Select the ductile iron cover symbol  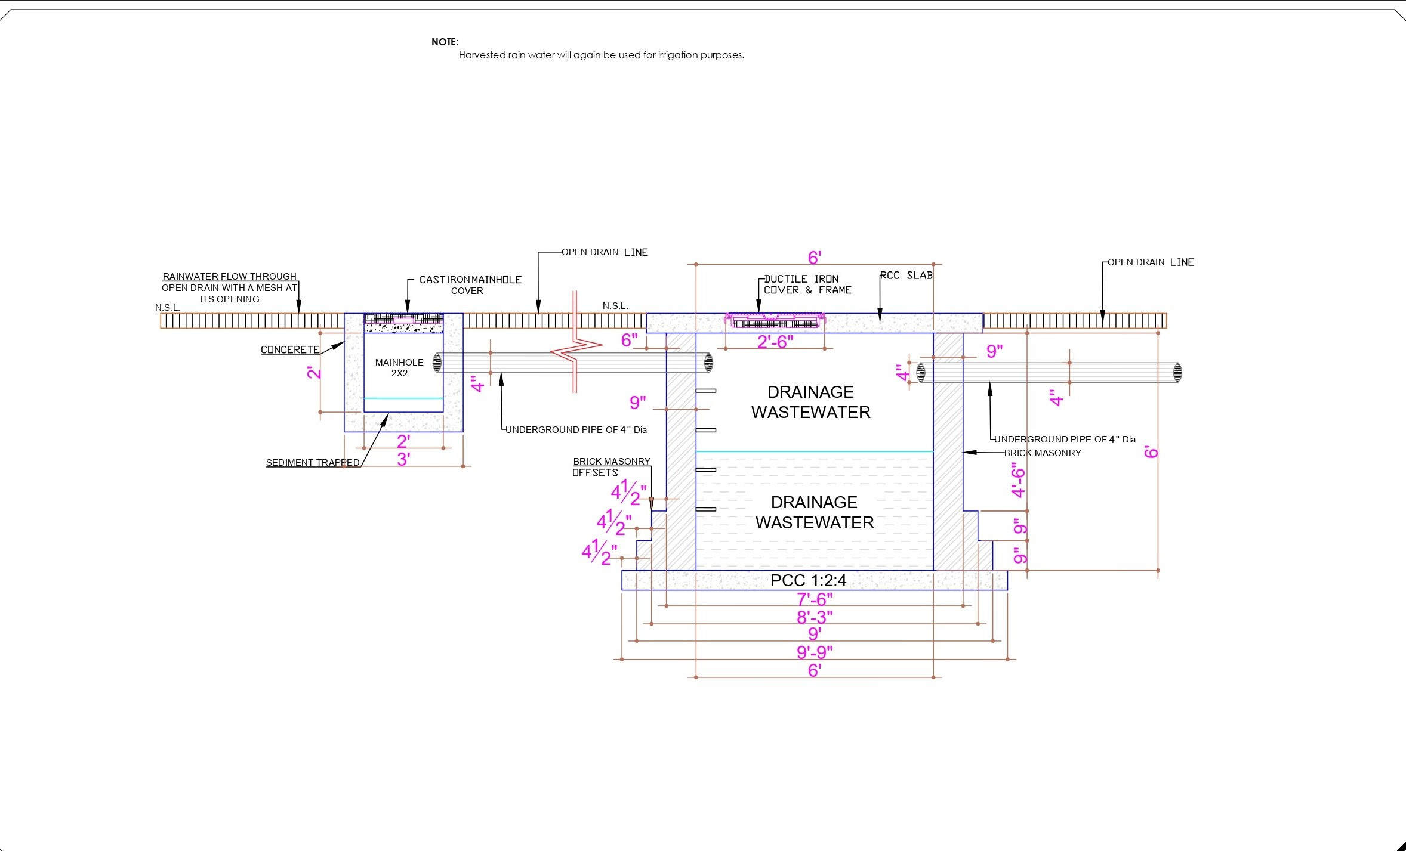pos(775,320)
